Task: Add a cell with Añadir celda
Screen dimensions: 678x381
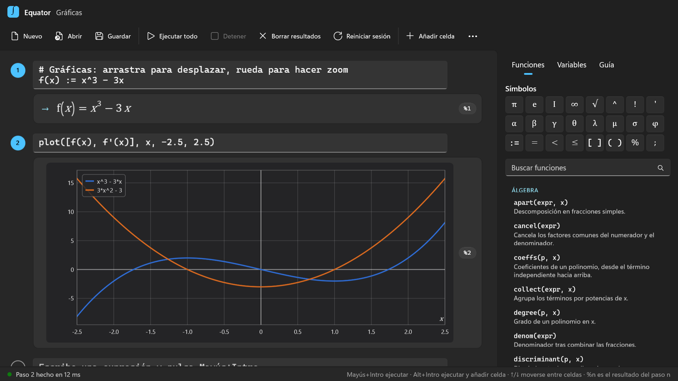Action: [430, 36]
